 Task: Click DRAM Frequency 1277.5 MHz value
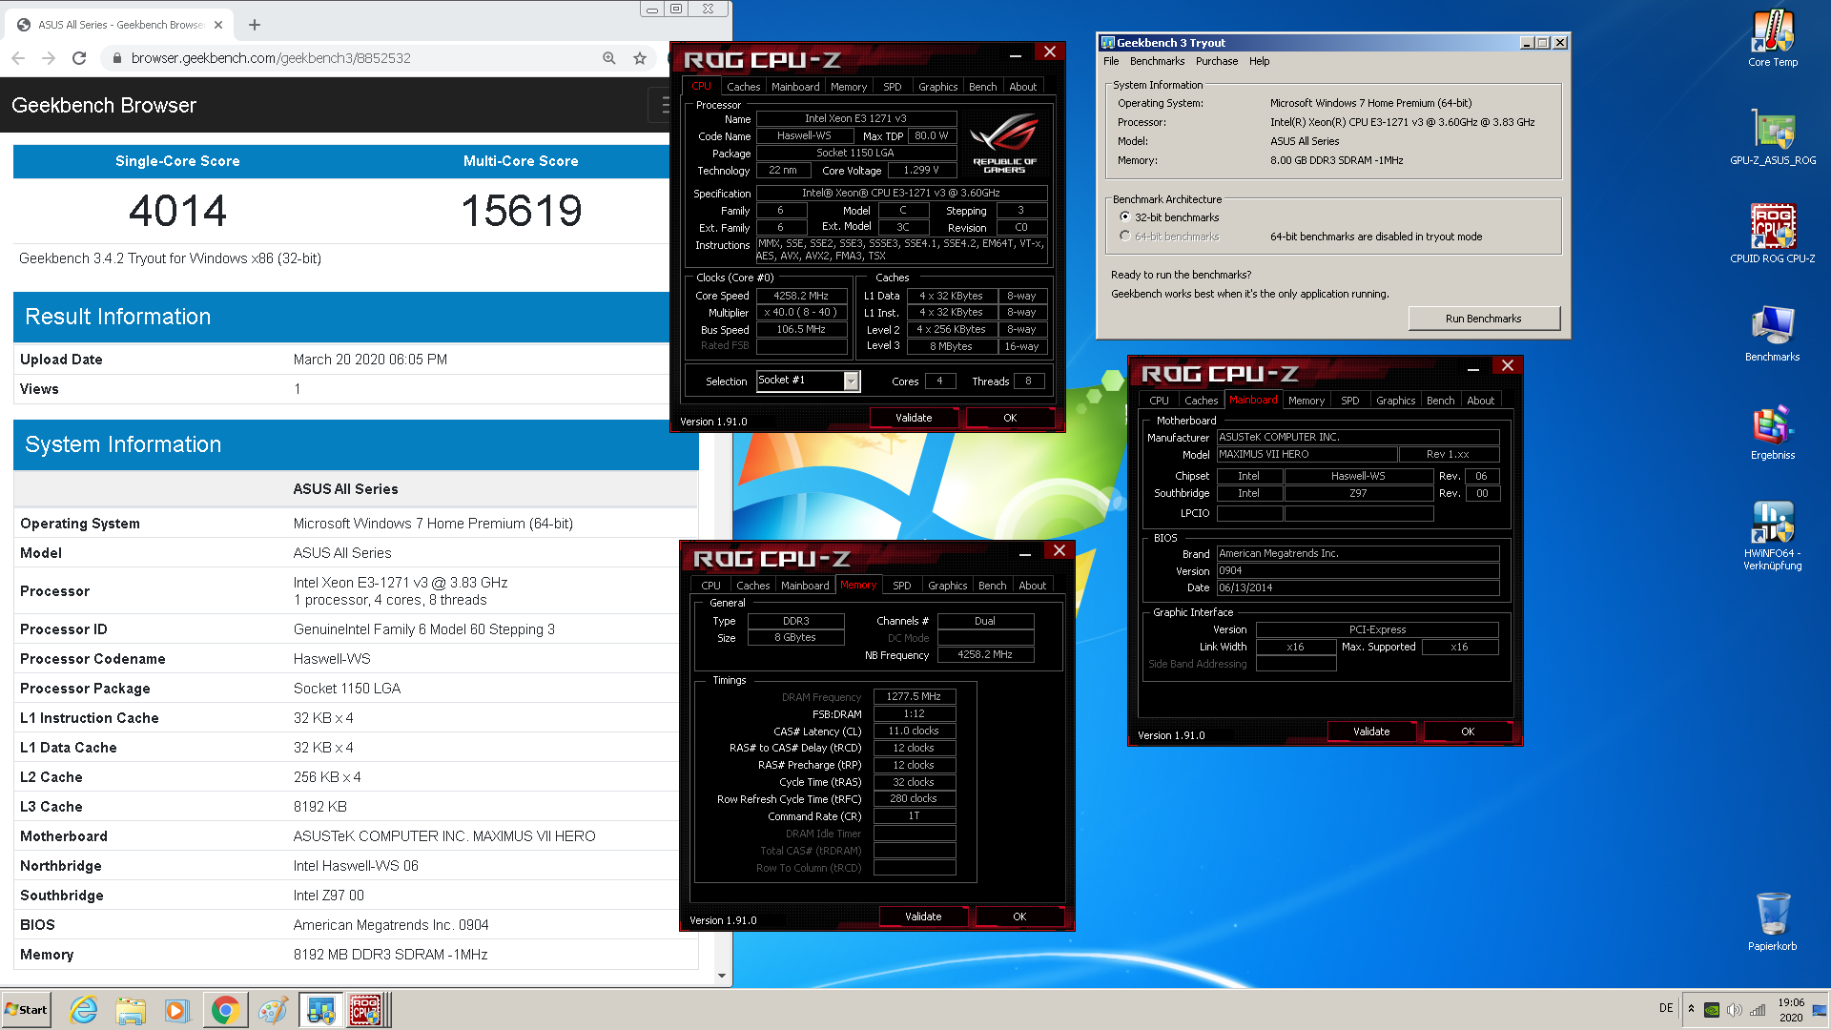point(914,697)
